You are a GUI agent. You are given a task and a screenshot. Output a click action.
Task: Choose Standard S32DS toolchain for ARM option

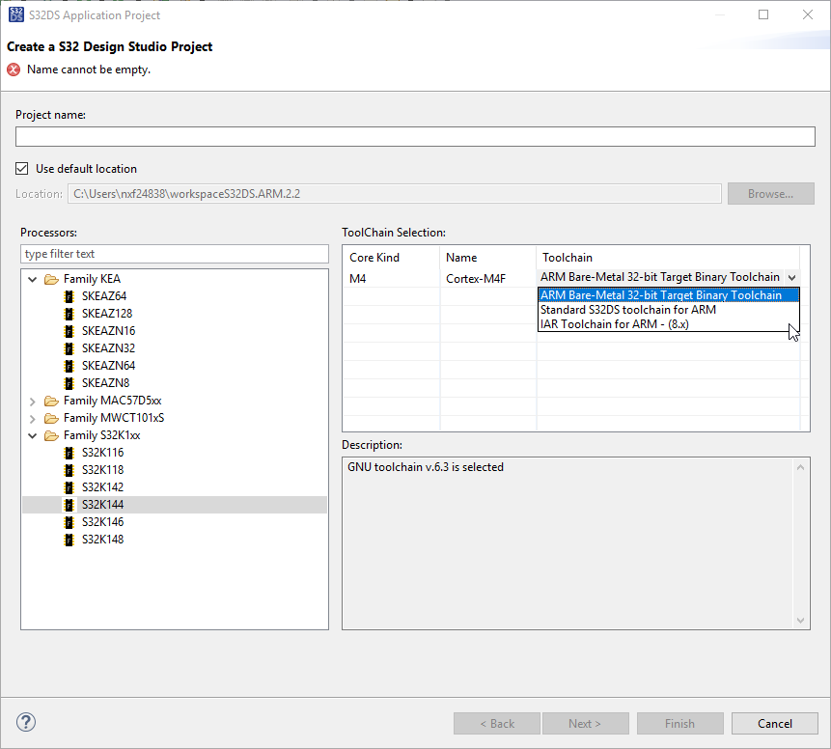coord(668,310)
